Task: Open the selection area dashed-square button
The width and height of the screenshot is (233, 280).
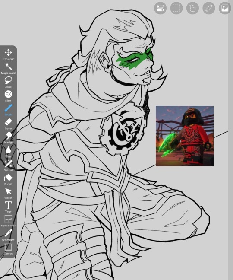Action: [176, 8]
